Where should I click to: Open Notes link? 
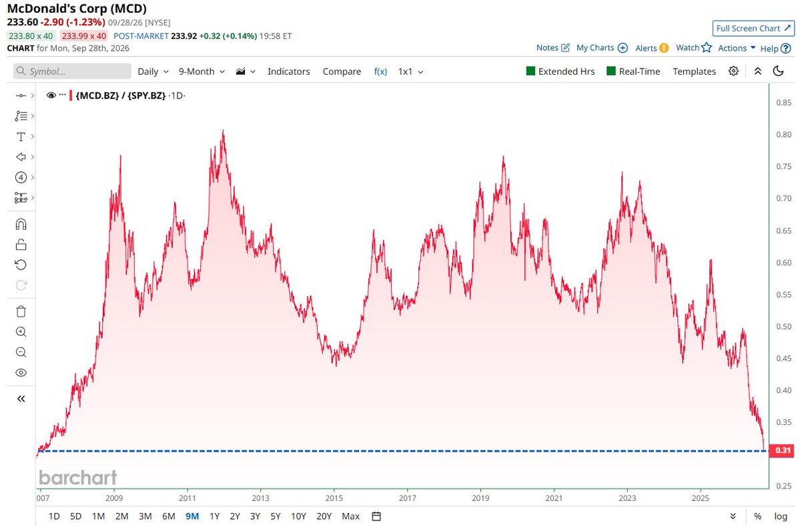point(552,47)
